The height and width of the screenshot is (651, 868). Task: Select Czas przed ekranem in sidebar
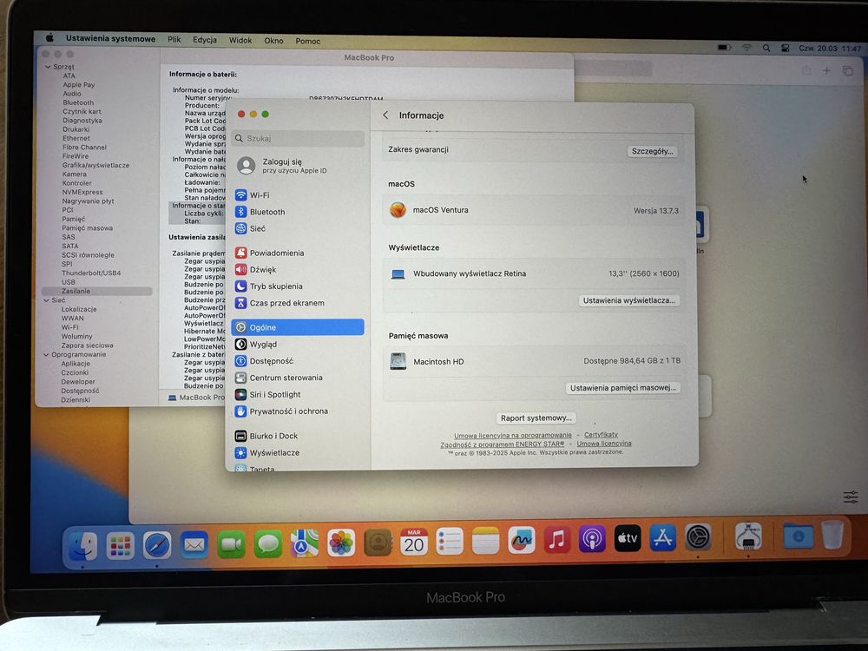299,303
